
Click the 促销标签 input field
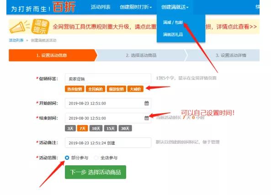tap(108, 79)
